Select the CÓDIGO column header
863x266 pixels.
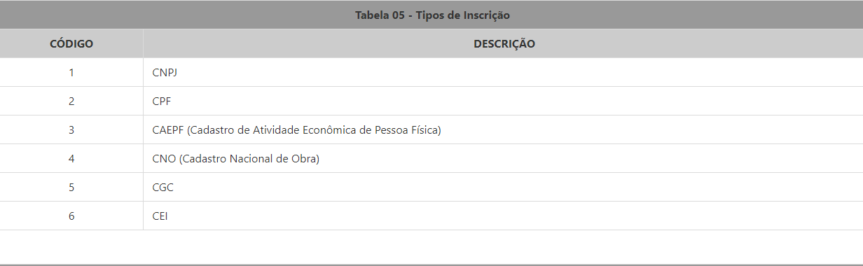(x=71, y=43)
